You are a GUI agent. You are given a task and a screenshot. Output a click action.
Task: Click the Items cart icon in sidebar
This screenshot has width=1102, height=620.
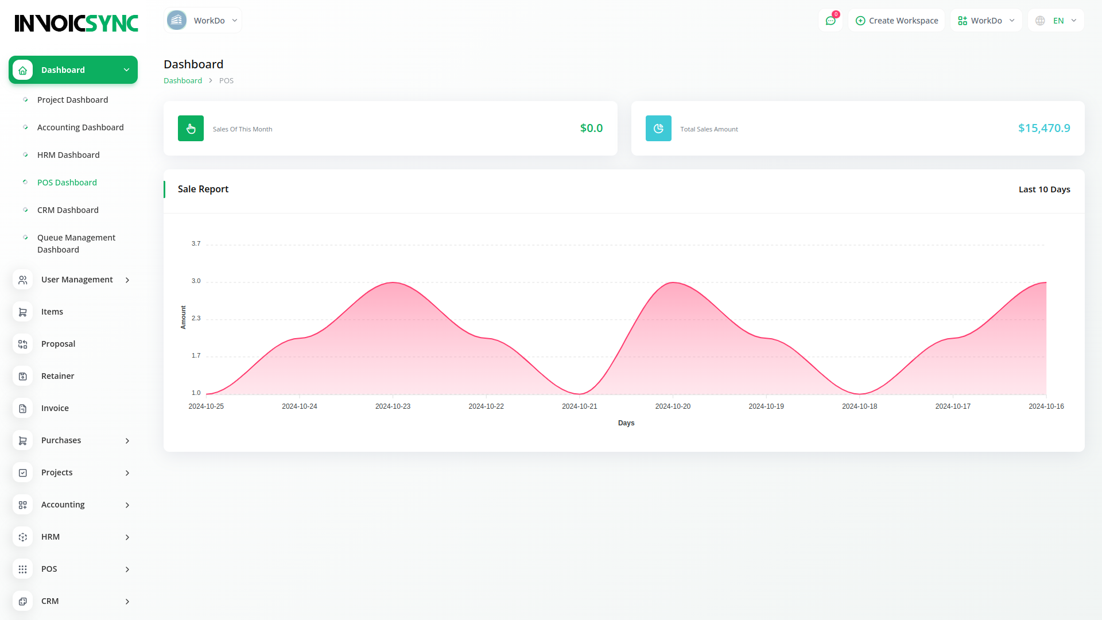click(23, 312)
